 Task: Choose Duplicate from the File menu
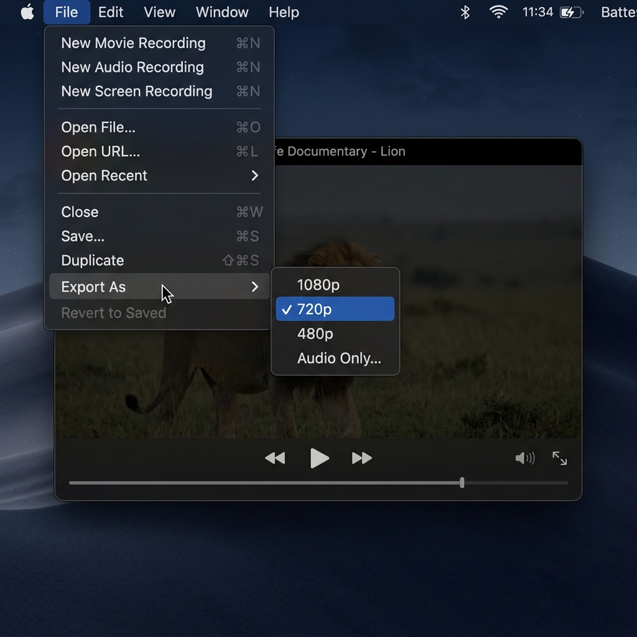159,260
